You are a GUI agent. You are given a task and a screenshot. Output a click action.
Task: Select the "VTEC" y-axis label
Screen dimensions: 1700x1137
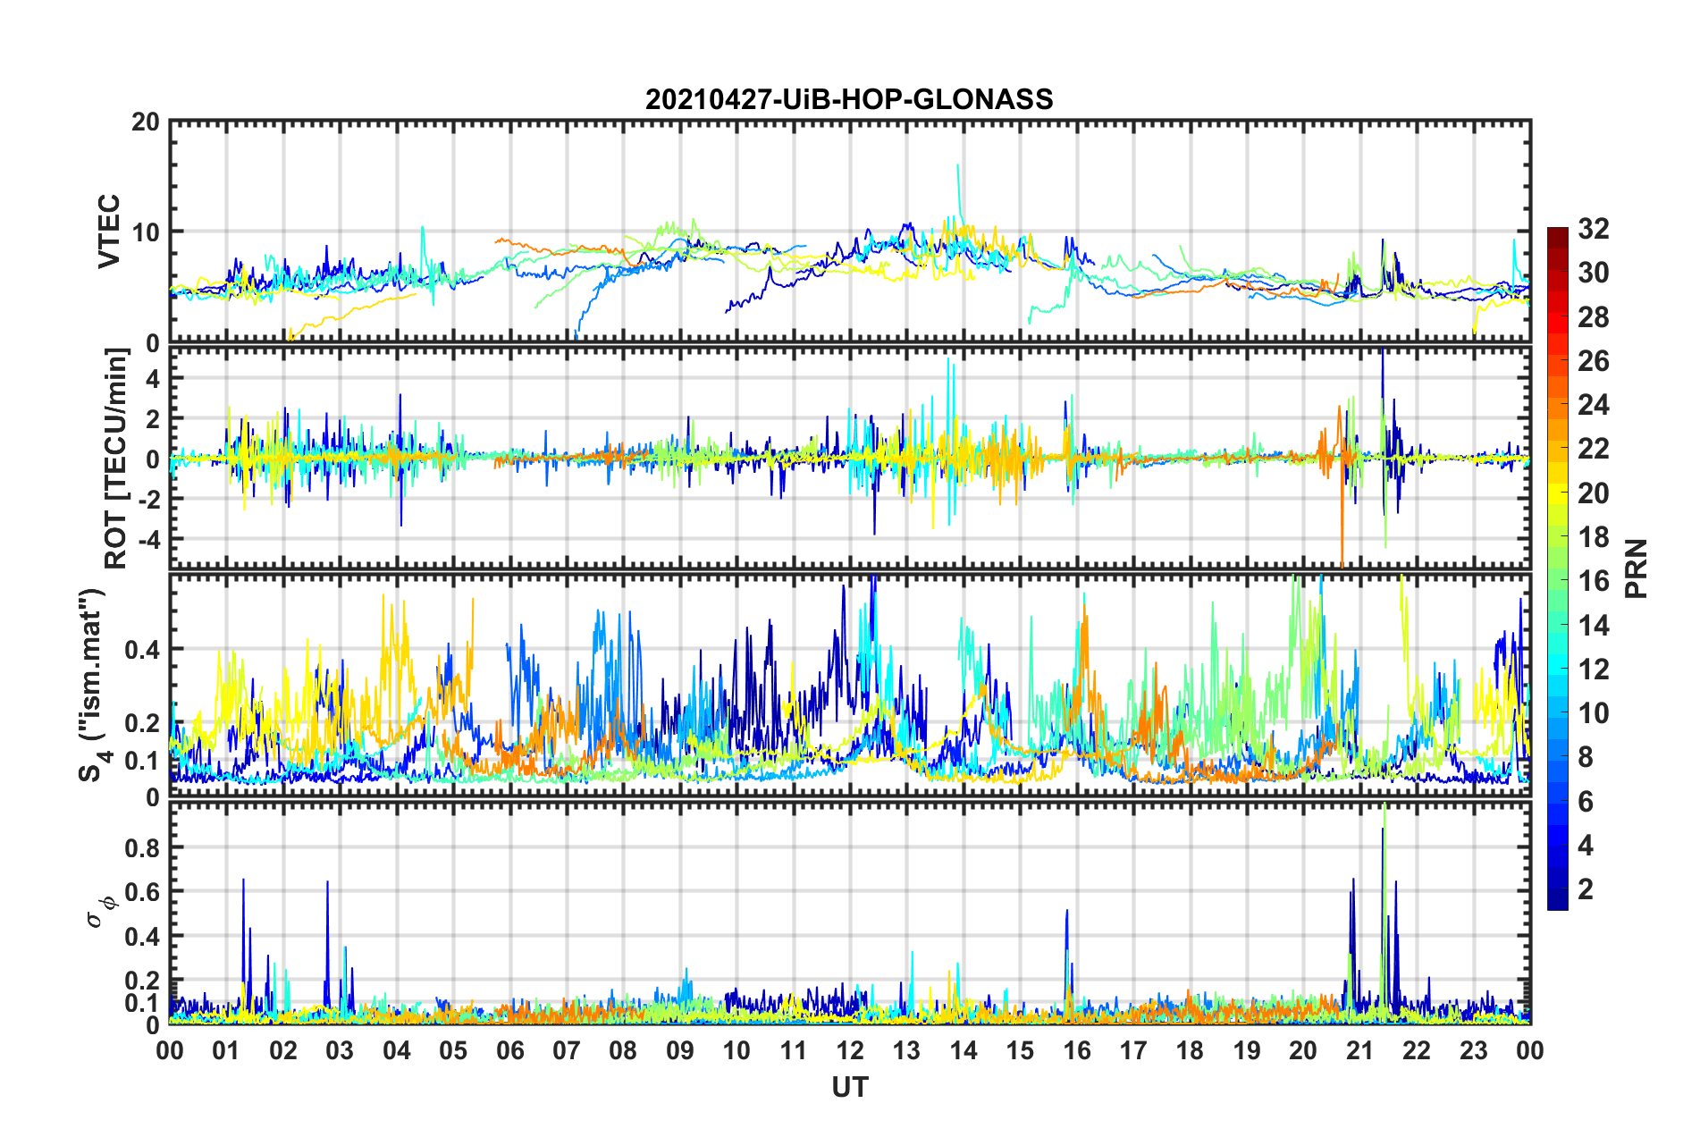pos(110,232)
